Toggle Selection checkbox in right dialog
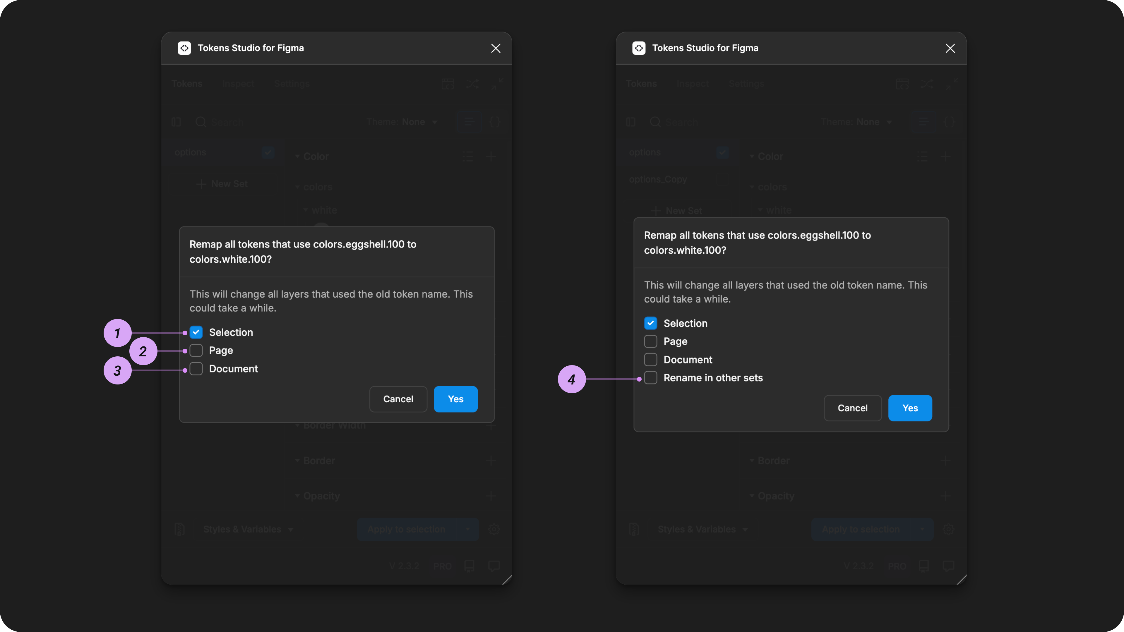Screen dimensions: 1124x632 (651, 323)
